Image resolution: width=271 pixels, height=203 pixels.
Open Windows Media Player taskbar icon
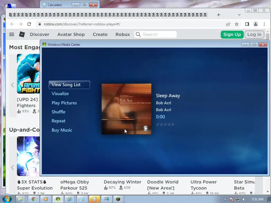point(46,199)
